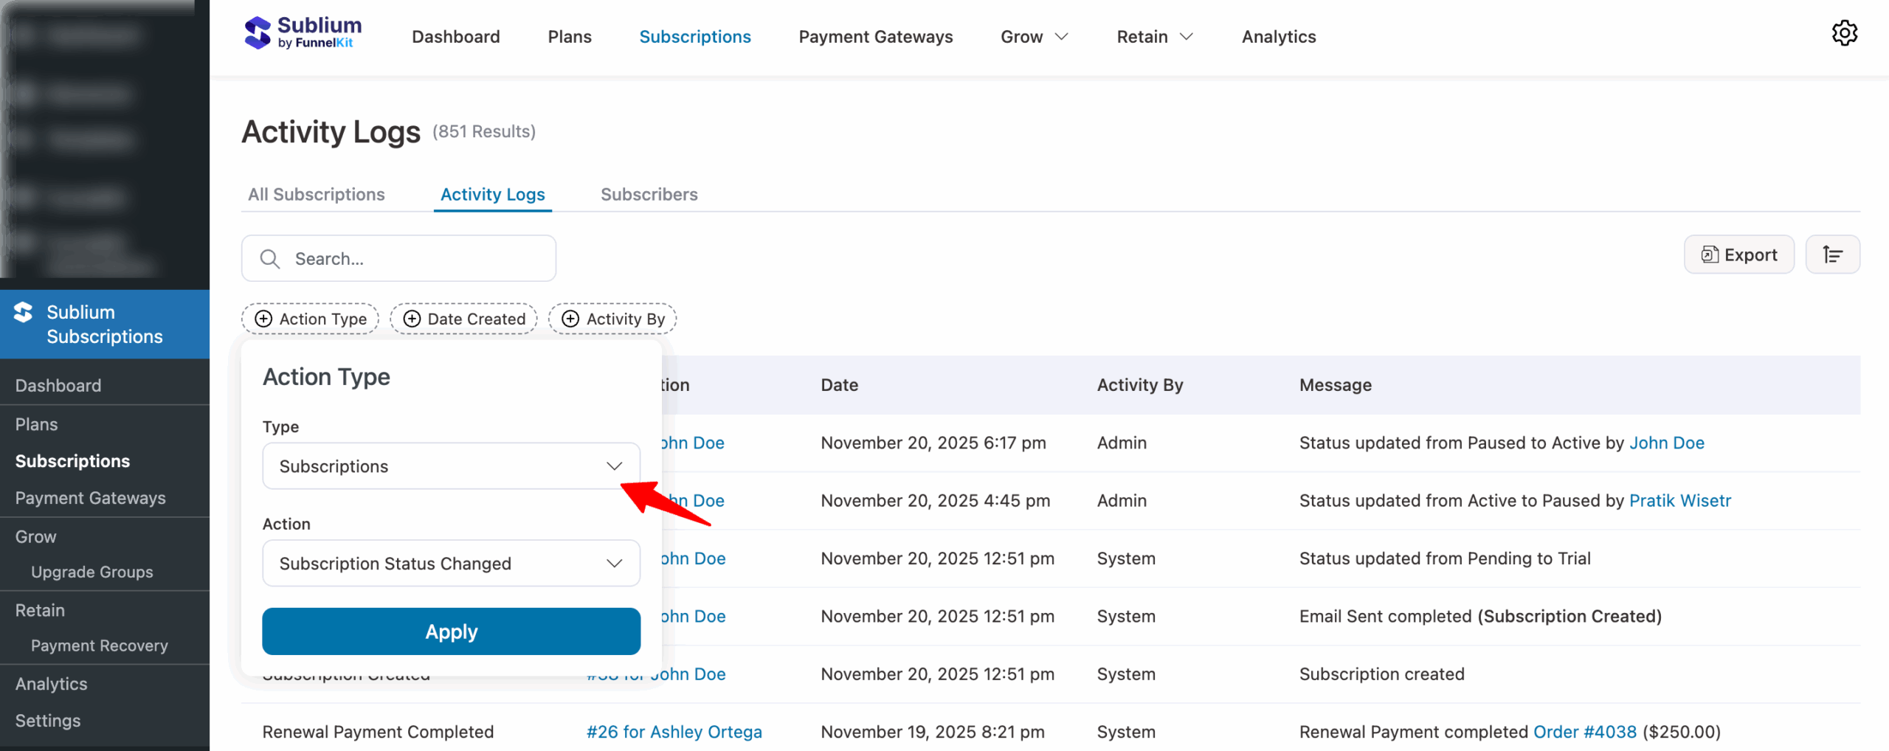Switch to the All Subscriptions tab
The height and width of the screenshot is (751, 1889).
click(x=316, y=194)
